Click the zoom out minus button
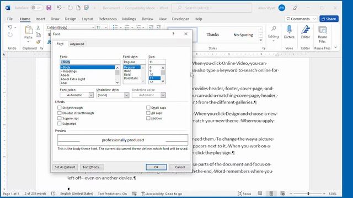Image resolution: width=353 pixels, height=198 pixels. pyautogui.click(x=291, y=194)
